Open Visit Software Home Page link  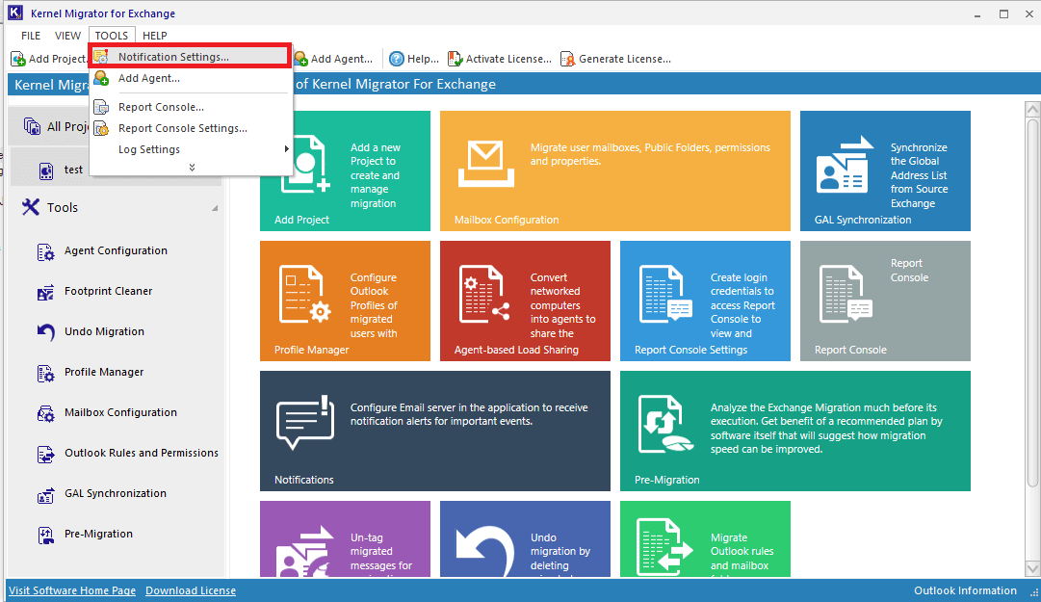click(72, 590)
